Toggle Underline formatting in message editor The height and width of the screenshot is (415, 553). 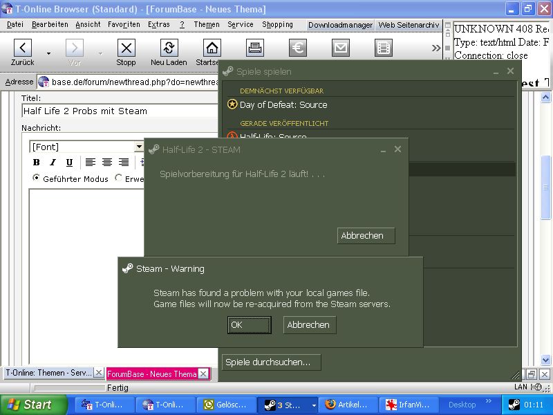[70, 163]
